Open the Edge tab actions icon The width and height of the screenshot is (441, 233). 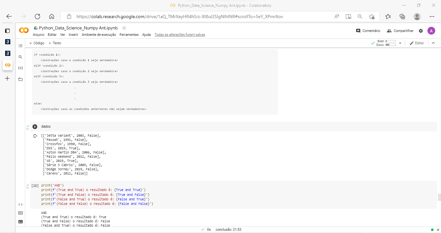tap(7, 31)
